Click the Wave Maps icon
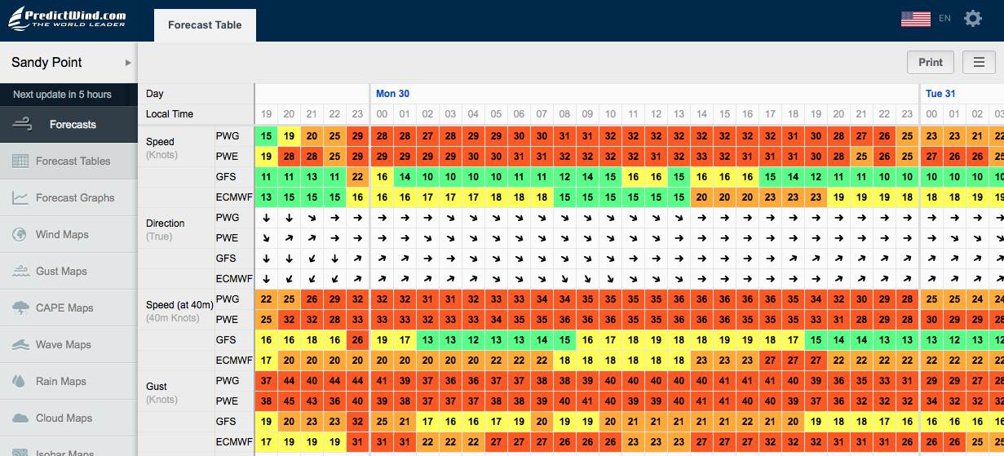Screen dimensions: 1004x456 (21, 345)
